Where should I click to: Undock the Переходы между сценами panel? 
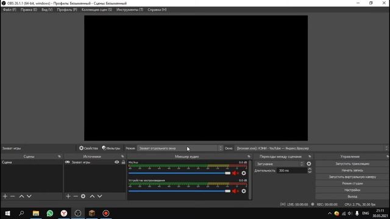(310, 156)
